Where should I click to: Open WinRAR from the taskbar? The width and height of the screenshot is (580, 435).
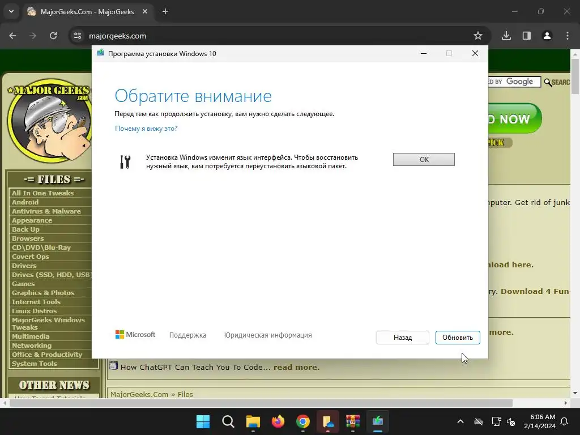tap(353, 421)
